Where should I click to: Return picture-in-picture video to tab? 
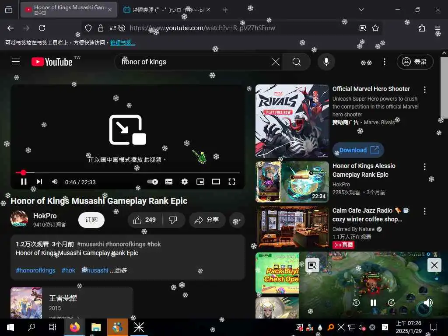(312, 266)
